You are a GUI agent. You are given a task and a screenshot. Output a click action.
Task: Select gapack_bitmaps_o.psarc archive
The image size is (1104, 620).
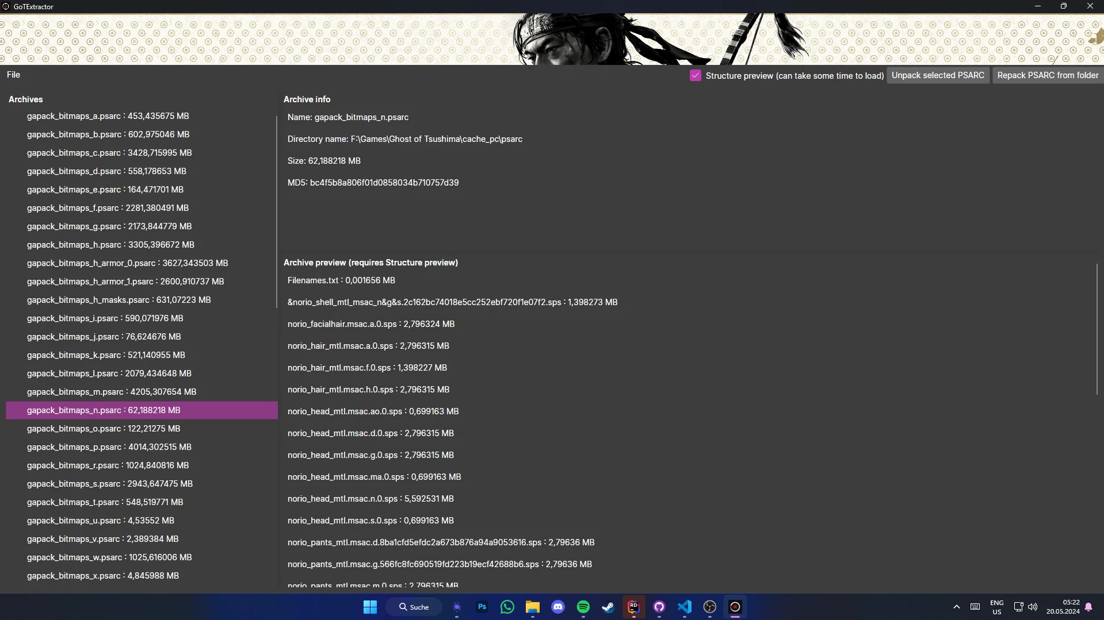pyautogui.click(x=142, y=429)
